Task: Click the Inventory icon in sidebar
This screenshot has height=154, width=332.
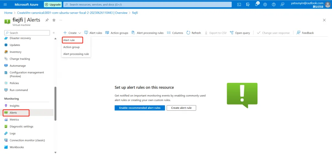Action: pos(6,52)
